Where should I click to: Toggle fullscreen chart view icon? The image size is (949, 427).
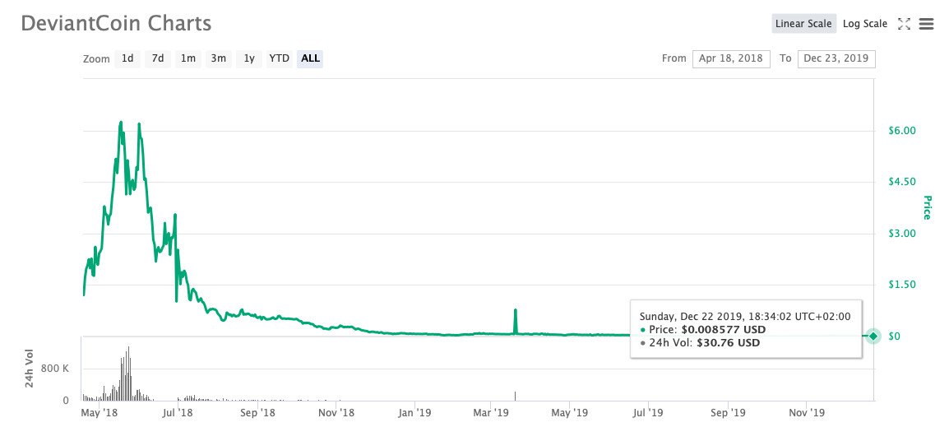pyautogui.click(x=905, y=24)
